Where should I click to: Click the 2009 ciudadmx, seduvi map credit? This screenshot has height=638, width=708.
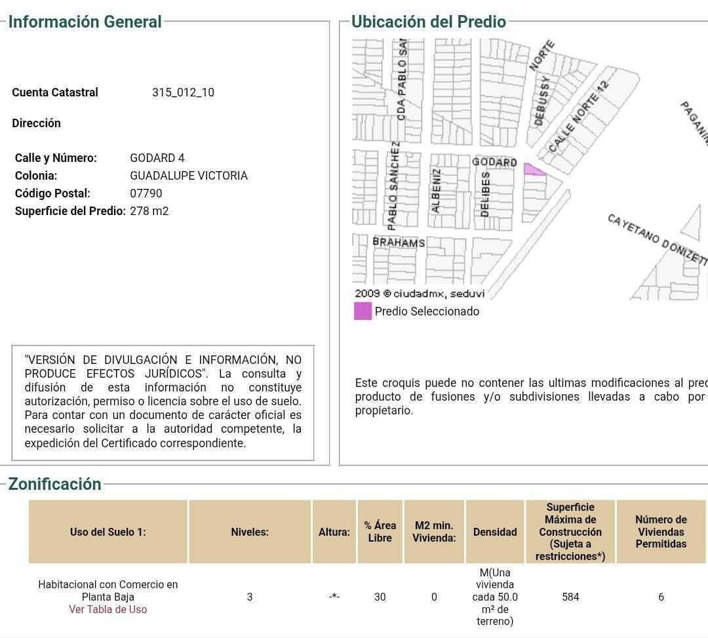[420, 294]
